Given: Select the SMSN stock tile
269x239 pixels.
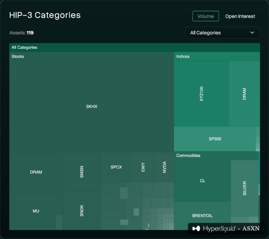Looking at the screenshot, I should coord(82,172).
